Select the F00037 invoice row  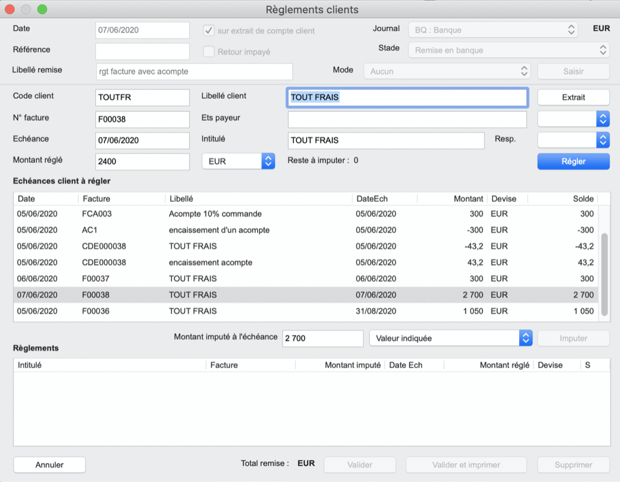coord(306,278)
